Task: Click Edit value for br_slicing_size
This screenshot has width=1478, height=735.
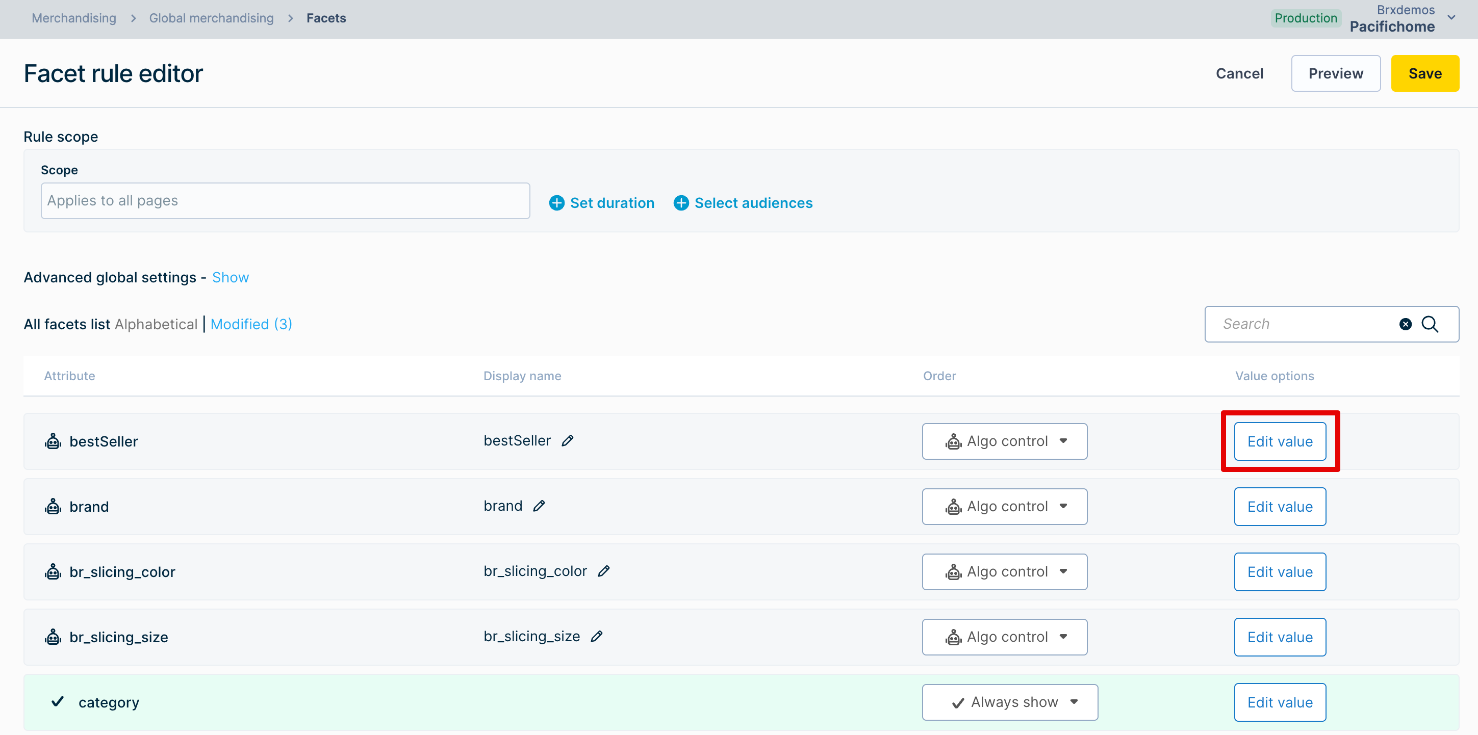Action: coord(1280,637)
